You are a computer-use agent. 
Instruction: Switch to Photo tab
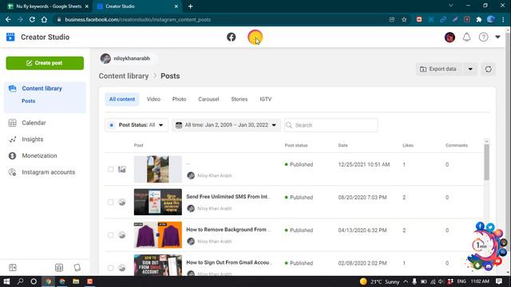(x=179, y=99)
